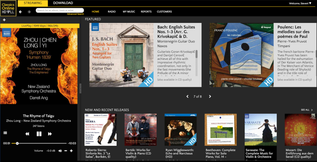Click Pierre-Yves Pruvot artist name
This screenshot has height=162, width=317.
pos(292,42)
